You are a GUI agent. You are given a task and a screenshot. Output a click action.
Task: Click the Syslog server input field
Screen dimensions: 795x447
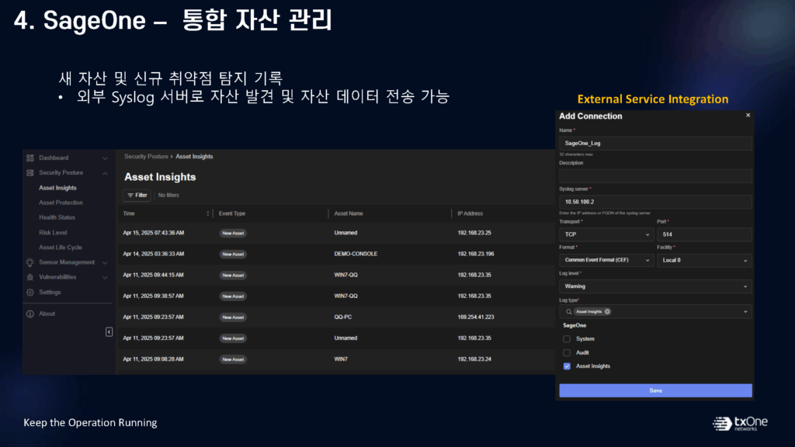point(654,202)
